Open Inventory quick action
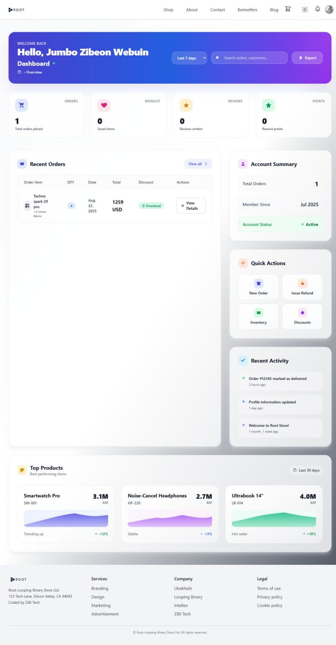Image resolution: width=336 pixels, height=645 pixels. [259, 316]
